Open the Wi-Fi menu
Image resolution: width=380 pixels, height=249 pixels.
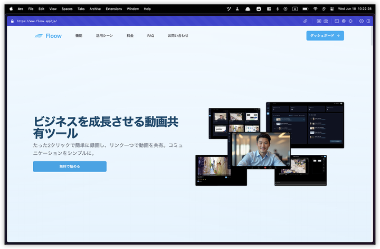tap(315, 9)
